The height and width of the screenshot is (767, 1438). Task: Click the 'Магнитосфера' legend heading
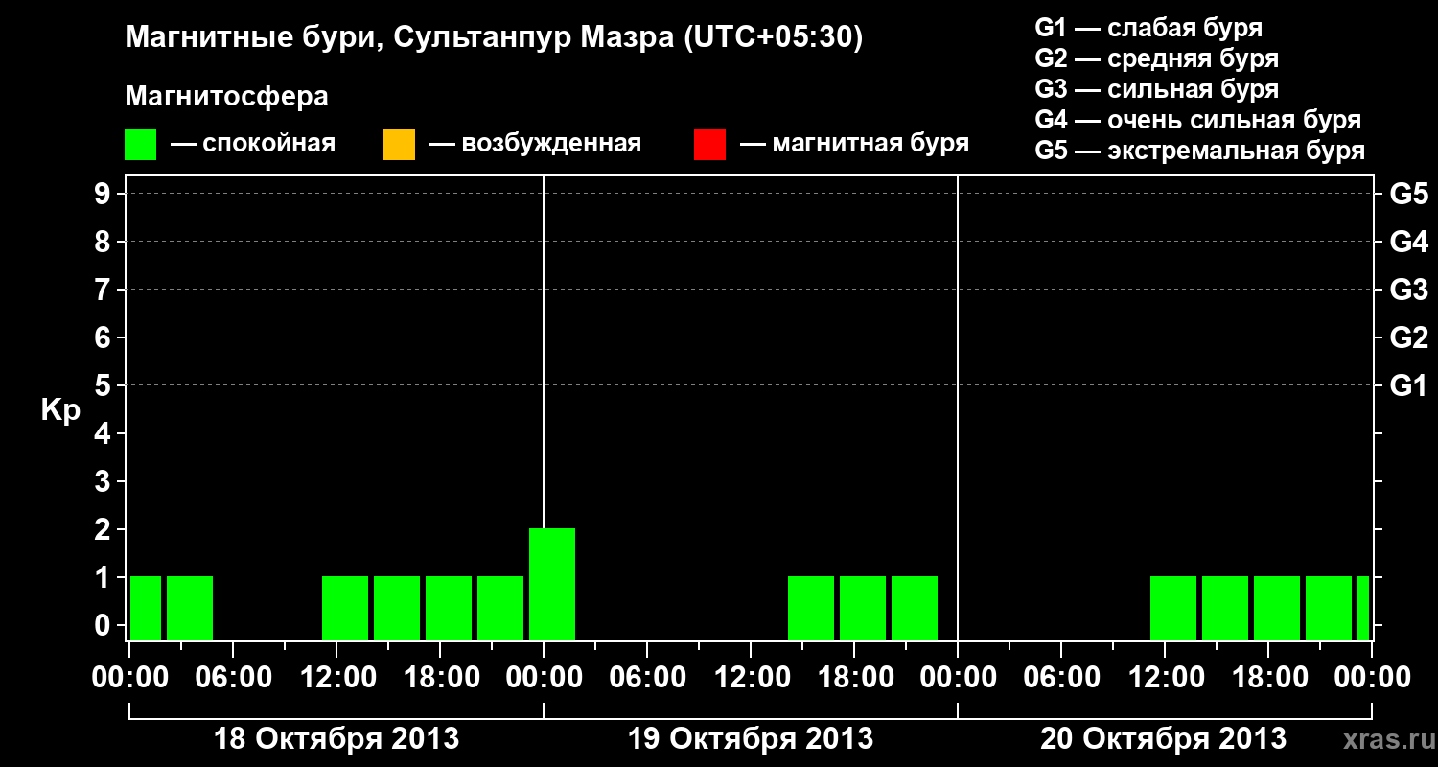pyautogui.click(x=227, y=97)
